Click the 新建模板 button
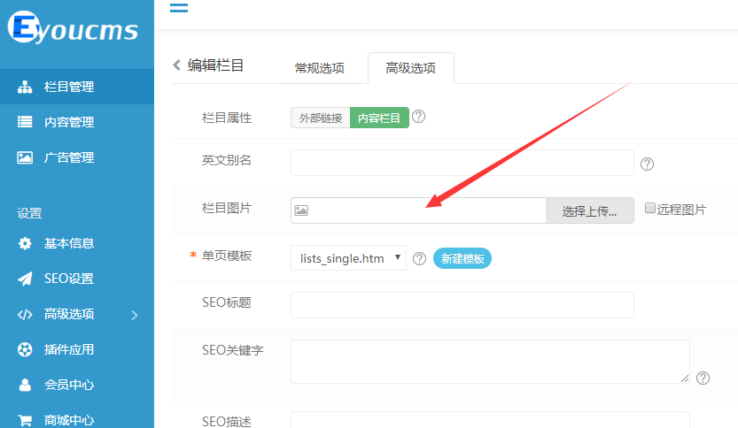738x428 pixels. pos(462,258)
